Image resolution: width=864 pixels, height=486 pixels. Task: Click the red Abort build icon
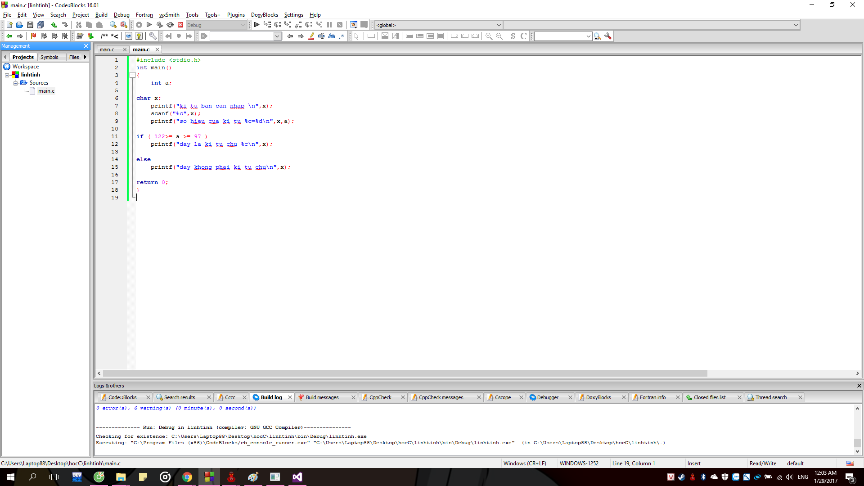(180, 25)
